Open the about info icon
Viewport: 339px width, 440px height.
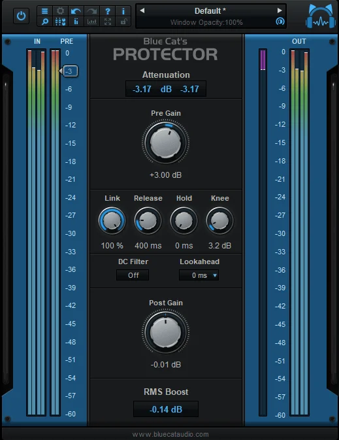coord(123,11)
